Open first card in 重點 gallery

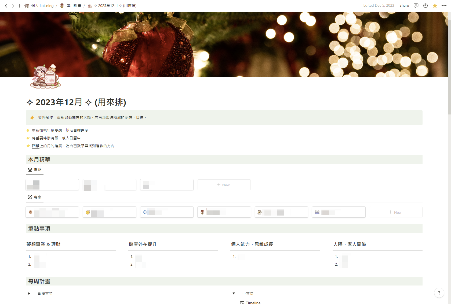52,185
